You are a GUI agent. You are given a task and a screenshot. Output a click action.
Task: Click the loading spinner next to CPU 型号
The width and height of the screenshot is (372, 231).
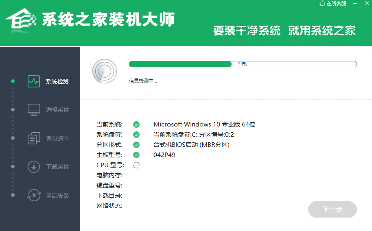(x=136, y=165)
